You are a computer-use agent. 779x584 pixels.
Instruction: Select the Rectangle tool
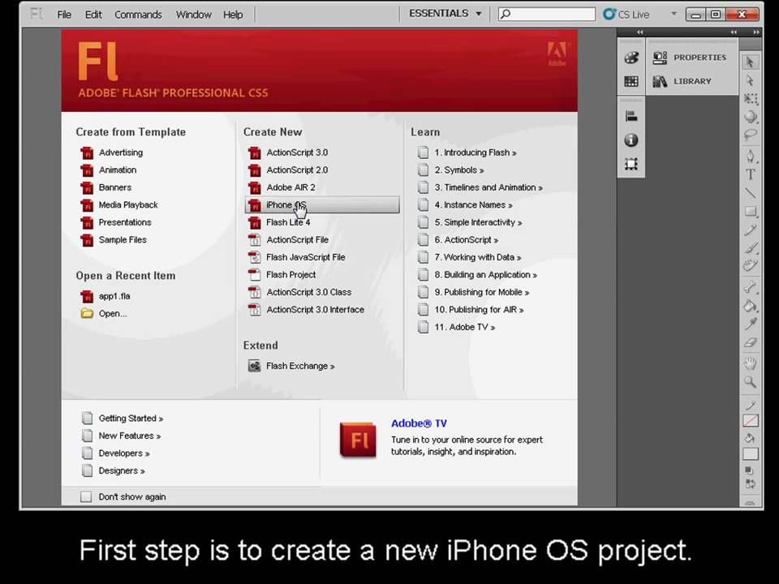click(750, 212)
